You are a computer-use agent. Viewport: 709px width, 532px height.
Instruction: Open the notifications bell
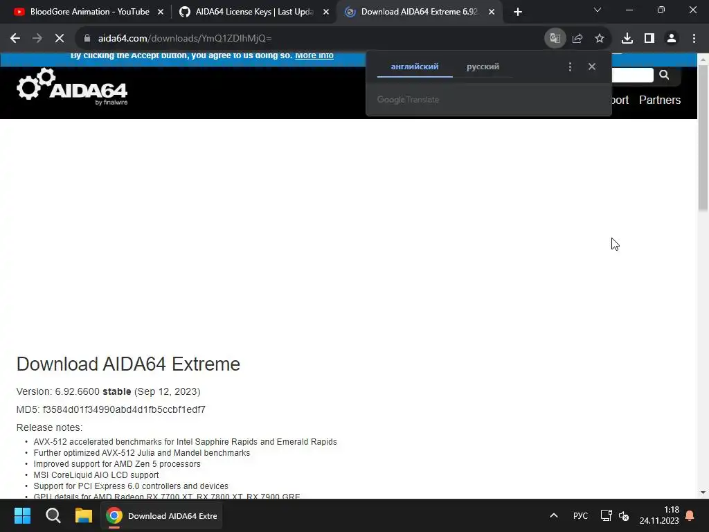click(690, 515)
